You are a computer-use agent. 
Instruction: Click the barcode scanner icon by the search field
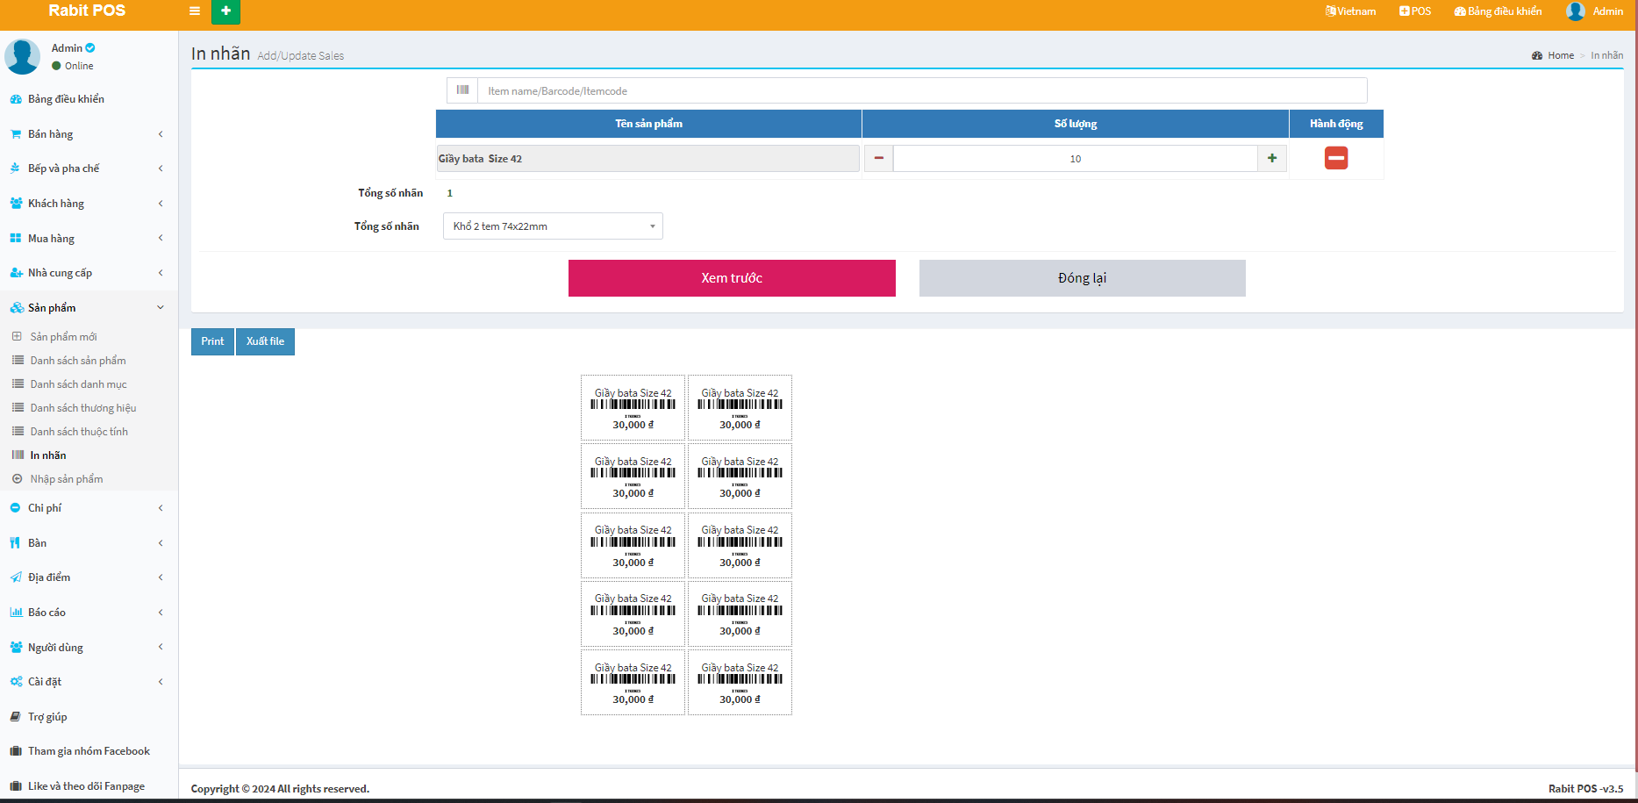[462, 90]
